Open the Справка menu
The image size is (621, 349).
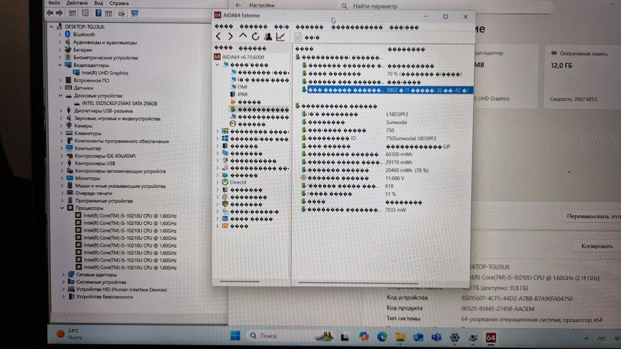[x=119, y=3]
